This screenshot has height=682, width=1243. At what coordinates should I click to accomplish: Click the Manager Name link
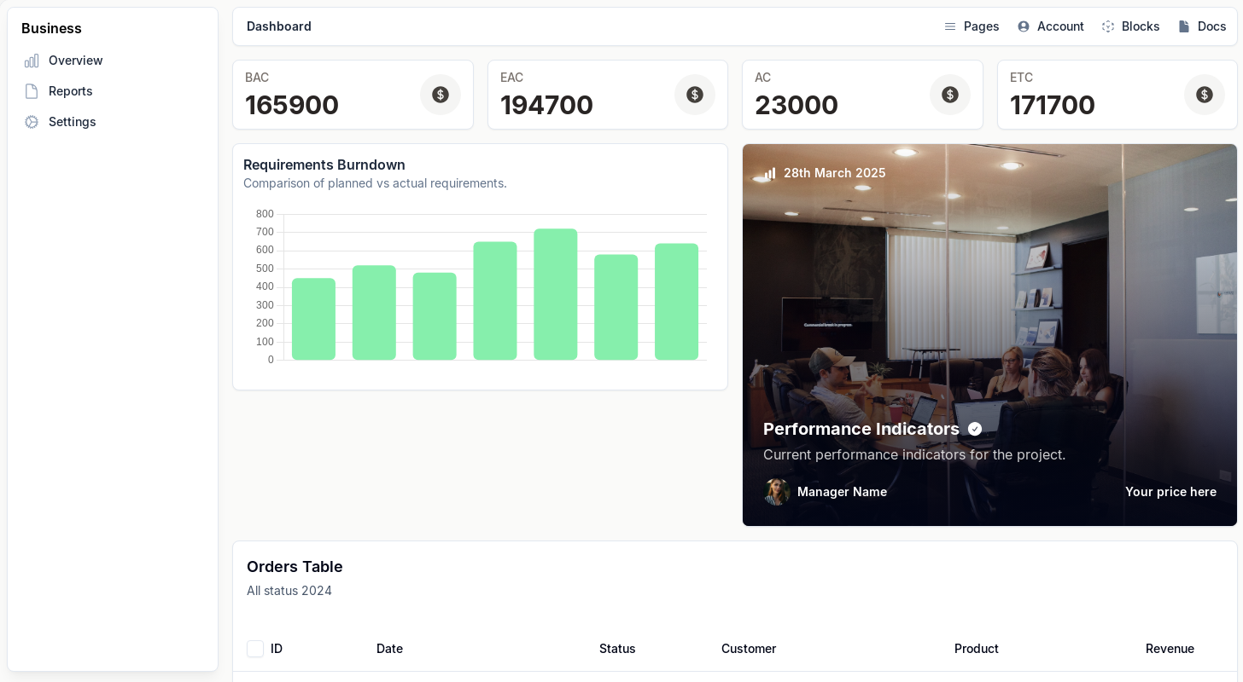(x=842, y=492)
